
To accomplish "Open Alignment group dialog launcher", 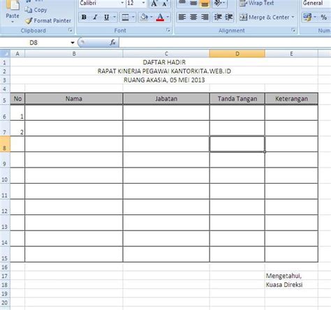I will (293, 30).
